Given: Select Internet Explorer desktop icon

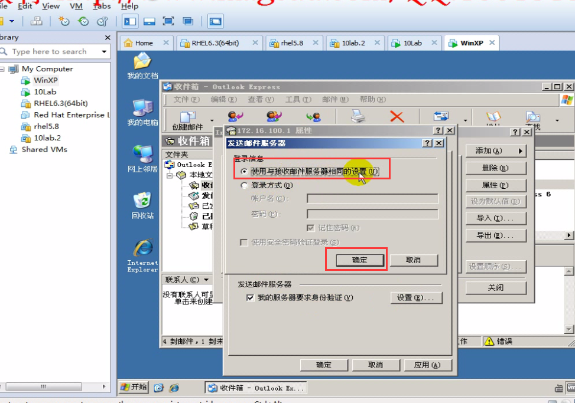Looking at the screenshot, I should point(142,255).
